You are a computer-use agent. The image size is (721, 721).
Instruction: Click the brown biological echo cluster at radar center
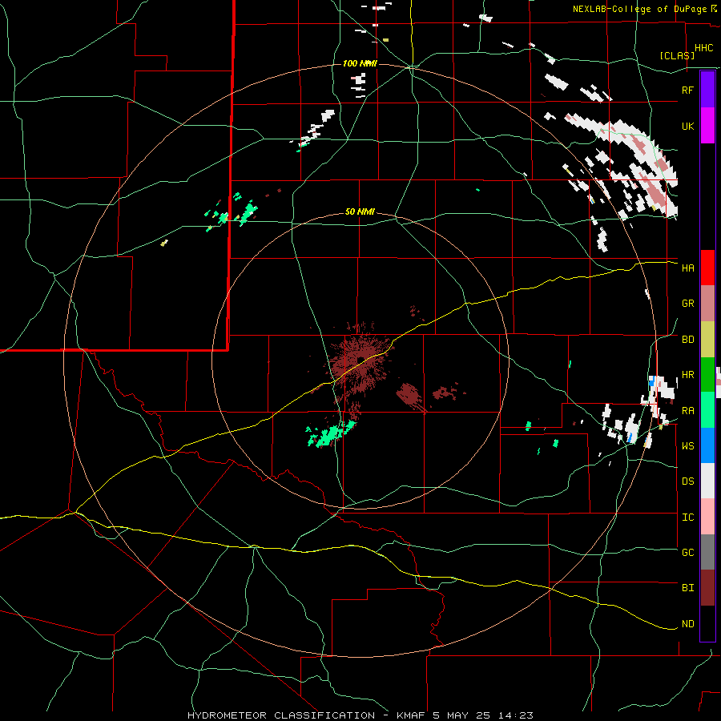pos(361,361)
